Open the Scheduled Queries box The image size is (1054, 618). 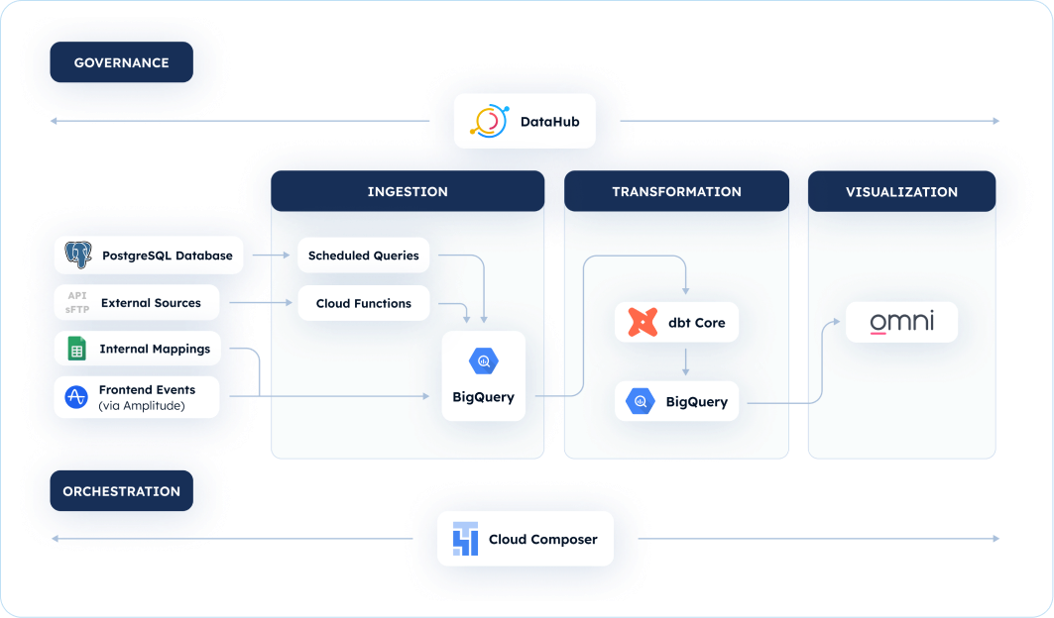click(x=364, y=256)
